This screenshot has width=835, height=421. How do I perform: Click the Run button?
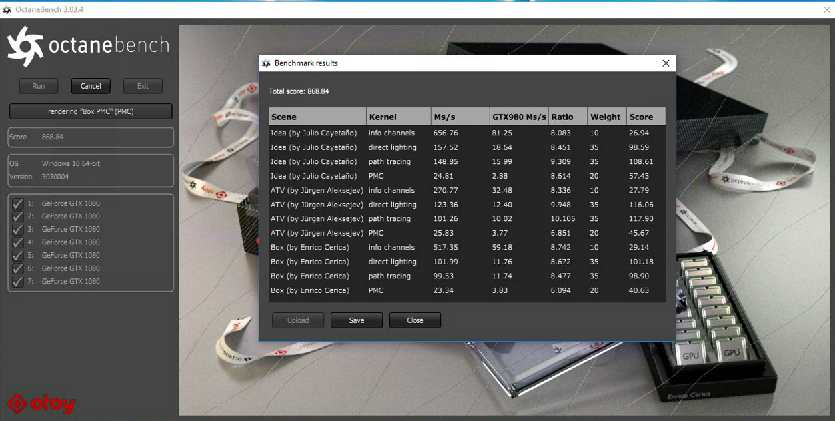click(39, 86)
